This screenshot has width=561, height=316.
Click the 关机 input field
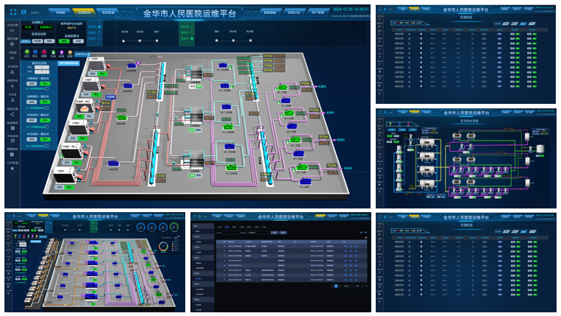coord(42,71)
